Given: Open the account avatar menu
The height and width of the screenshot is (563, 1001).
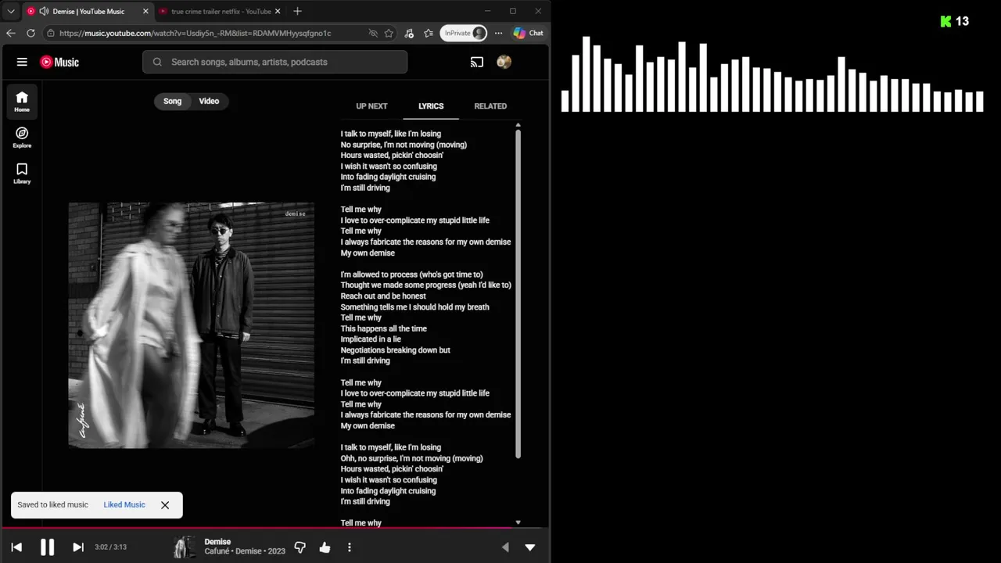Looking at the screenshot, I should (504, 62).
